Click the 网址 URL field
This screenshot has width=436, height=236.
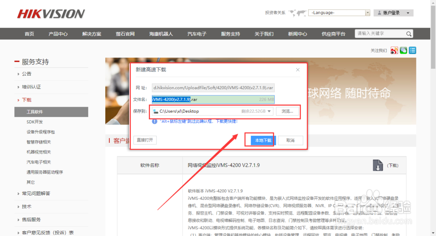tap(213, 88)
